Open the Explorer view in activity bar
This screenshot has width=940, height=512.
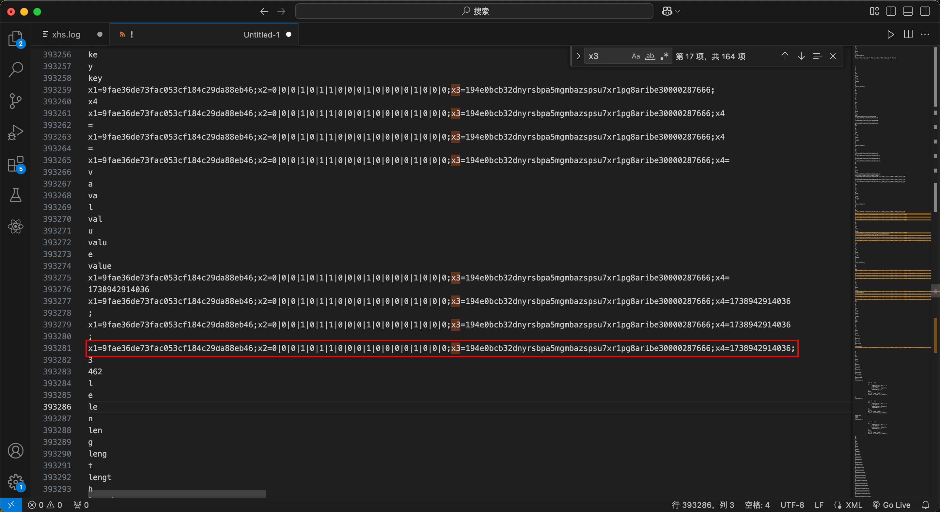click(15, 38)
